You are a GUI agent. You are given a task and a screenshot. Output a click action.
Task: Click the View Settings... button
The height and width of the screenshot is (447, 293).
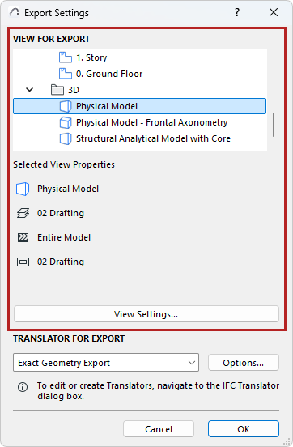[146, 314]
